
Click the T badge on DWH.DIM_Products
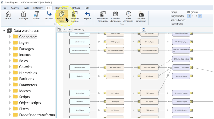[191, 93]
